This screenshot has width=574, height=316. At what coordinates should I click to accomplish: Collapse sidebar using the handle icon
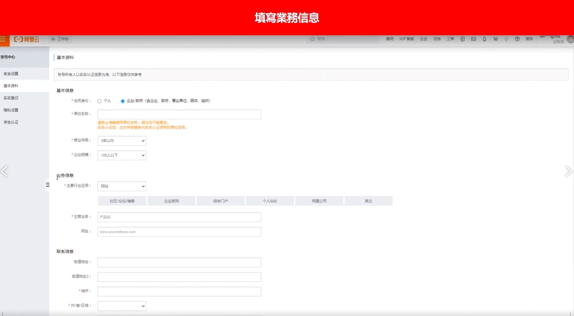click(x=47, y=185)
